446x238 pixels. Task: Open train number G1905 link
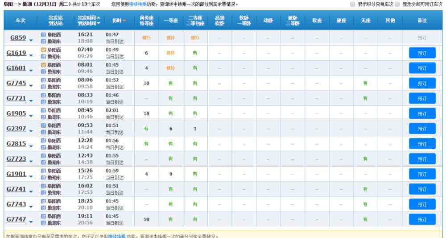tap(16, 113)
